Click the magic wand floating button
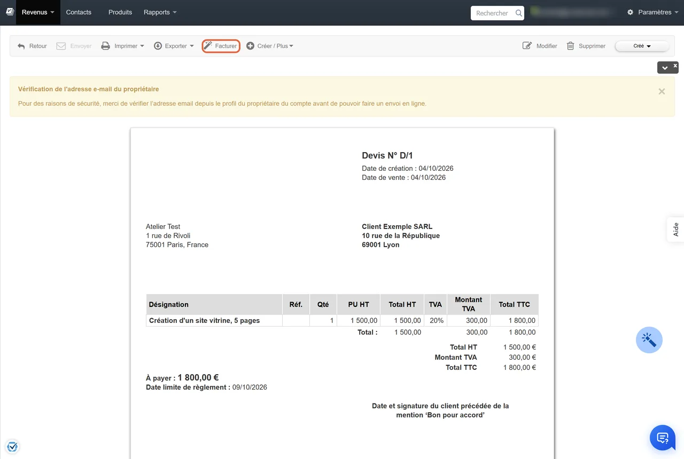684x459 pixels. pyautogui.click(x=649, y=339)
